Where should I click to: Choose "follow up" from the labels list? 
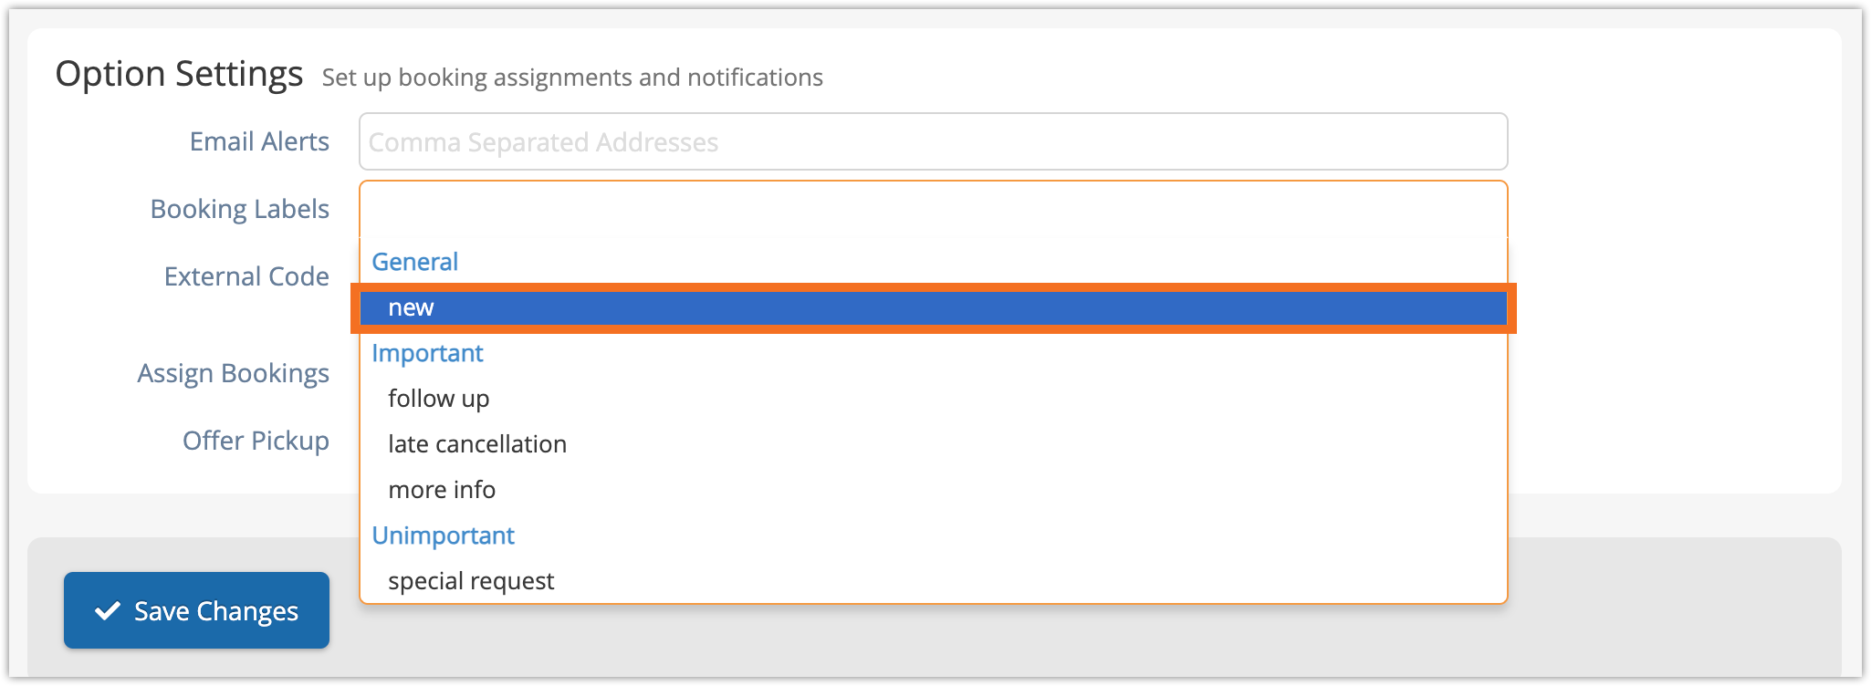click(x=439, y=399)
